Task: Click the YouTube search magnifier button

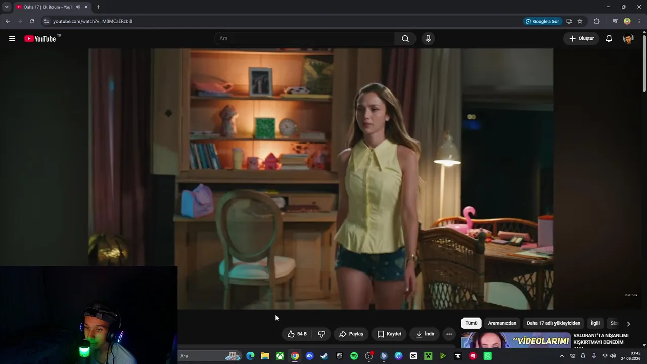Action: click(405, 39)
